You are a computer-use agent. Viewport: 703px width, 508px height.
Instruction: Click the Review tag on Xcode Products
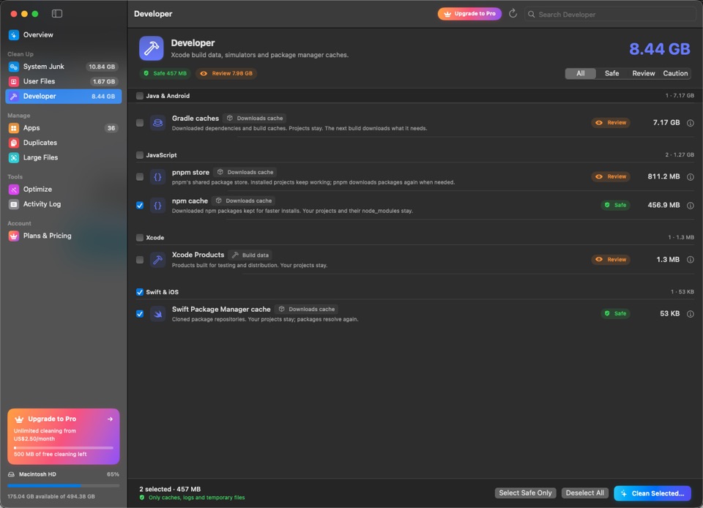(611, 260)
